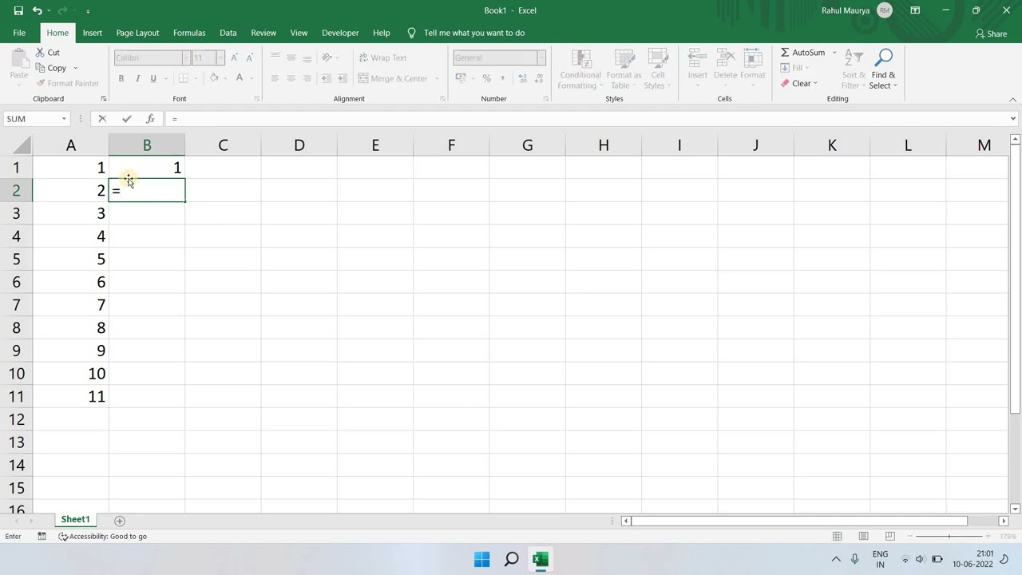Image resolution: width=1022 pixels, height=575 pixels.
Task: Switch to Normal view in status bar
Action: [x=838, y=536]
